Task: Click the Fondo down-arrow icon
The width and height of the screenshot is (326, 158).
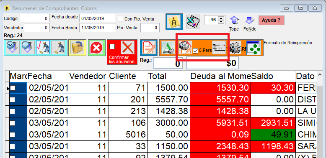Action: pyautogui.click(x=249, y=21)
